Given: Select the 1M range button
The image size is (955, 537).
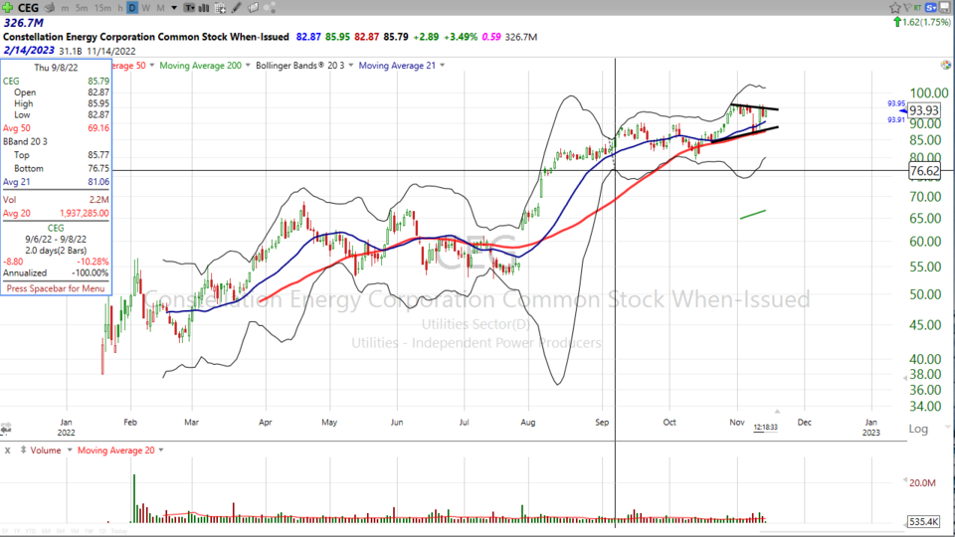Looking at the screenshot, I should pyautogui.click(x=75, y=531).
